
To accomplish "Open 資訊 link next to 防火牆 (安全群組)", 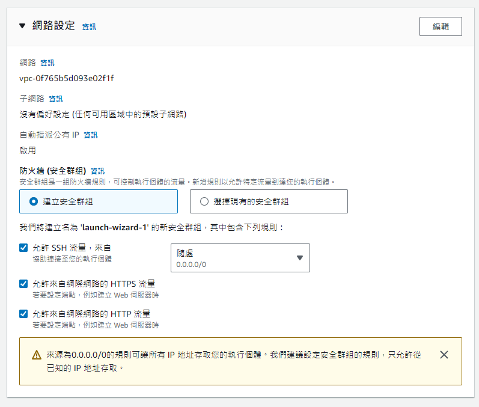I will 98,171.
